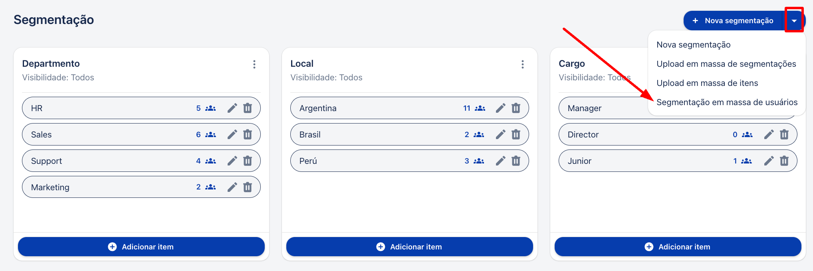Delete the Sales item
The height and width of the screenshot is (271, 813).
(x=248, y=134)
